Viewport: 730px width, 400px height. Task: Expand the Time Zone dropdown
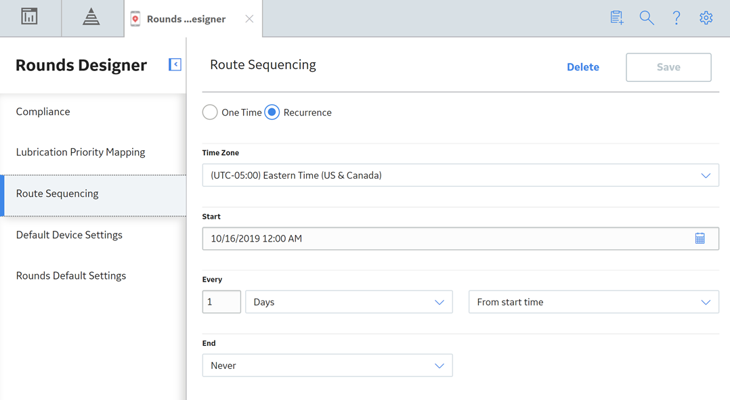point(460,175)
